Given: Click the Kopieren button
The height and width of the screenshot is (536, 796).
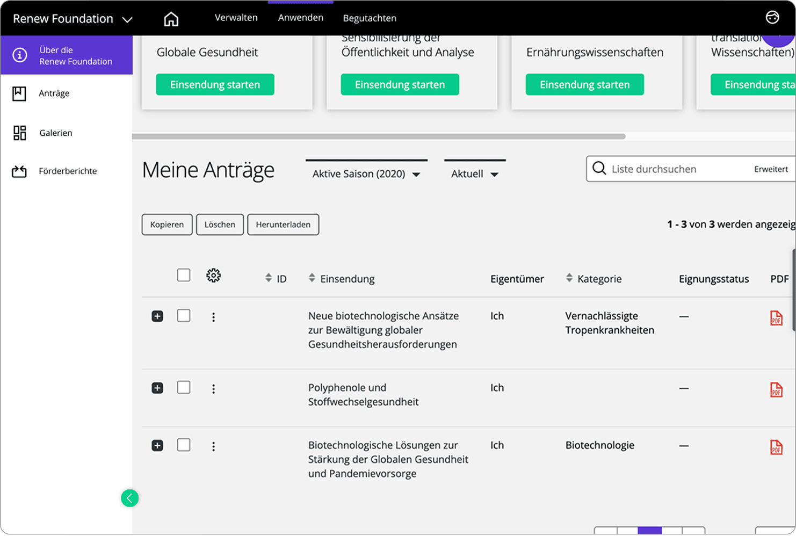Looking at the screenshot, I should 167,224.
